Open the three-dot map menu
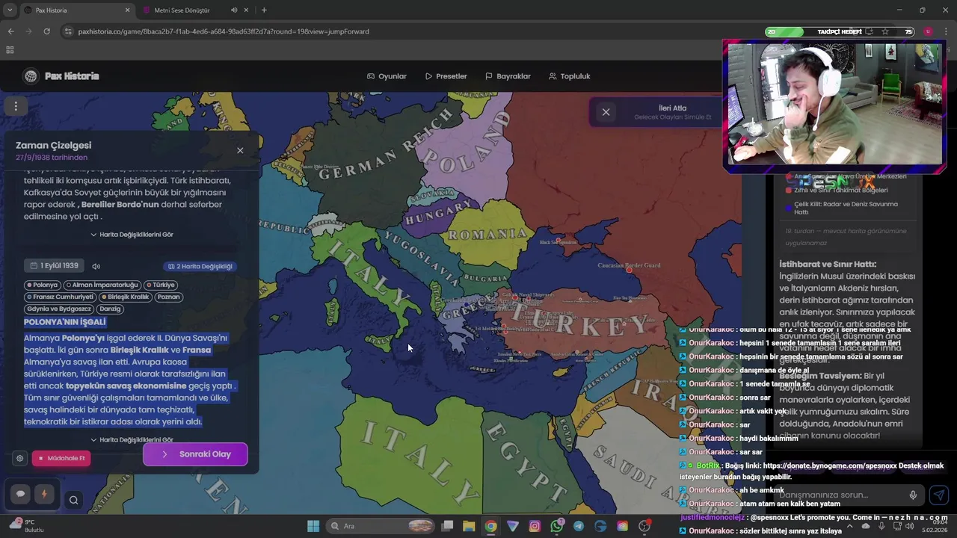Viewport: 957px width, 538px height. [x=16, y=106]
